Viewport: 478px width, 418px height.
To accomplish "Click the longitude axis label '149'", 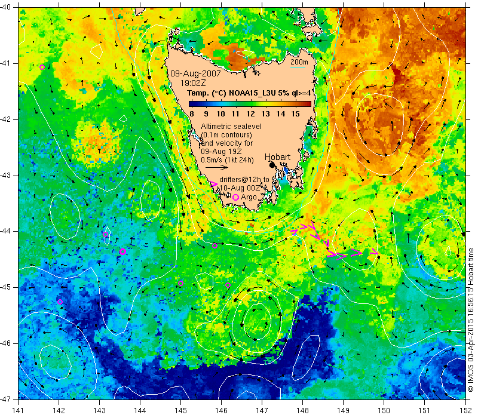I will 343,410.
